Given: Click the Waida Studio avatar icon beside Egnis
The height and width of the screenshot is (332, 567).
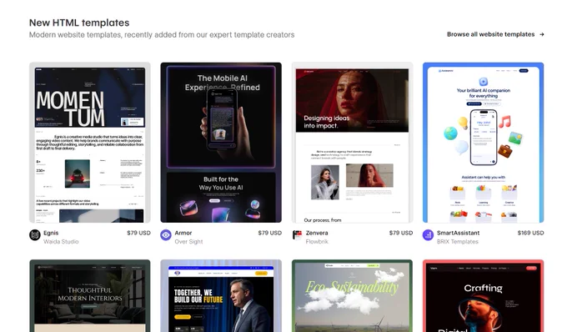Looking at the screenshot, I should tap(35, 235).
